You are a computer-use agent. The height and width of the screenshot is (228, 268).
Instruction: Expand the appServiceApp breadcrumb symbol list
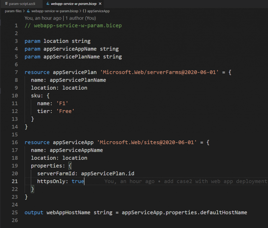[x=98, y=11]
